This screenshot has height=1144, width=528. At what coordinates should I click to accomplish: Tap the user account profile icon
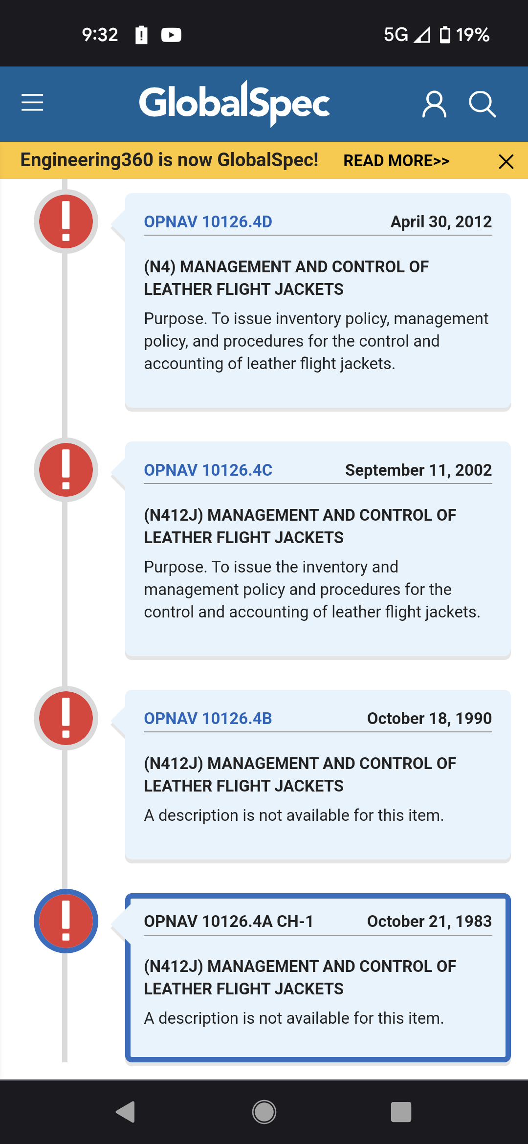[x=434, y=104]
